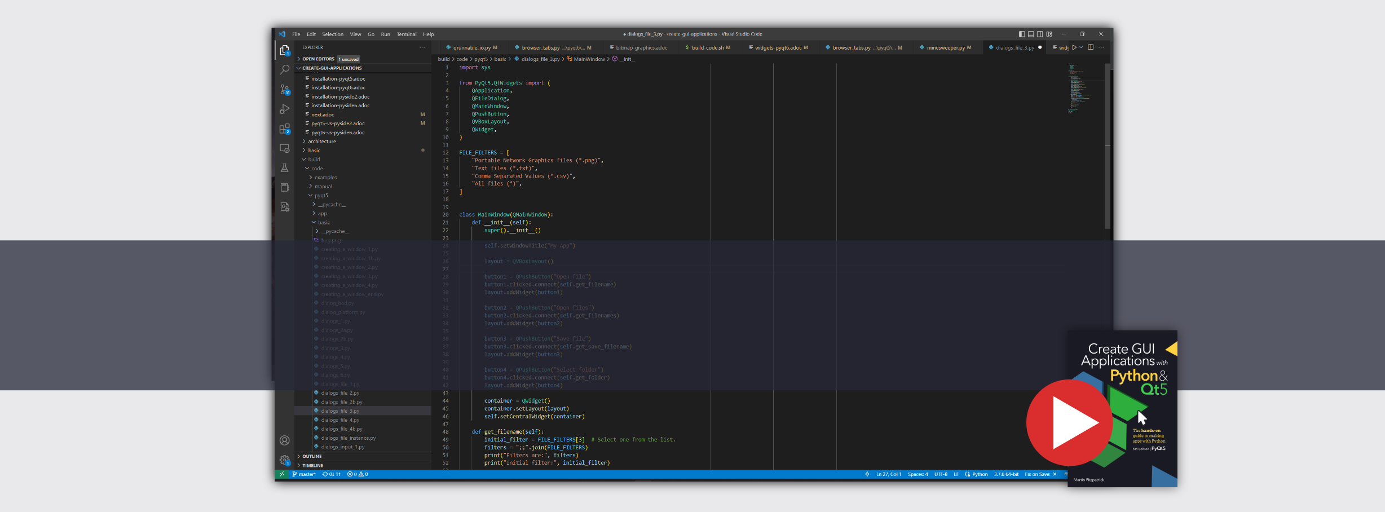This screenshot has height=512, width=1385.
Task: Click UTF-8 encoding in status bar
Action: (x=941, y=474)
